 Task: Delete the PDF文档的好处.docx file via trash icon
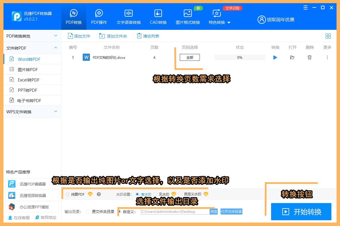click(x=310, y=57)
